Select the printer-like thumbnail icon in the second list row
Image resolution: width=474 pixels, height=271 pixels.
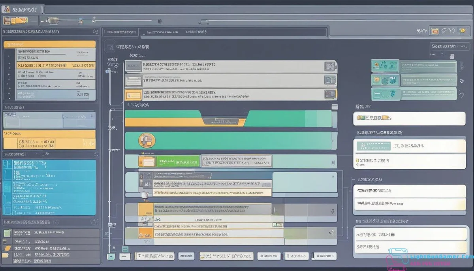[x=133, y=81]
